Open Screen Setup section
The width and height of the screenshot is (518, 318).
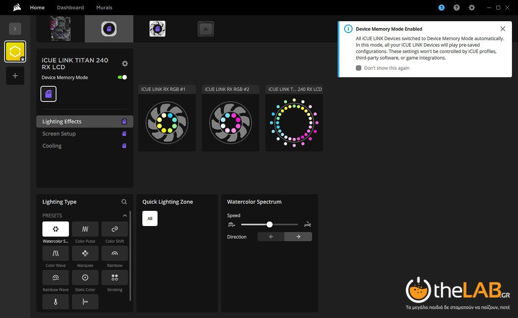85,134
